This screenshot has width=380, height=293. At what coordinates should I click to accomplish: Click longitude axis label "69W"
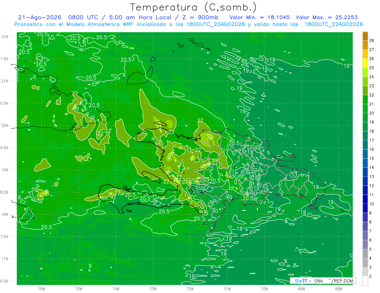click(x=301, y=289)
